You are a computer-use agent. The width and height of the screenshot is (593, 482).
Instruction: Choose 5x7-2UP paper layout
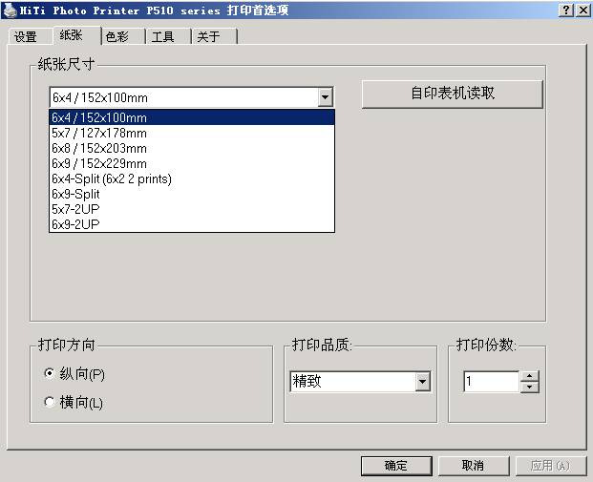coord(75,209)
